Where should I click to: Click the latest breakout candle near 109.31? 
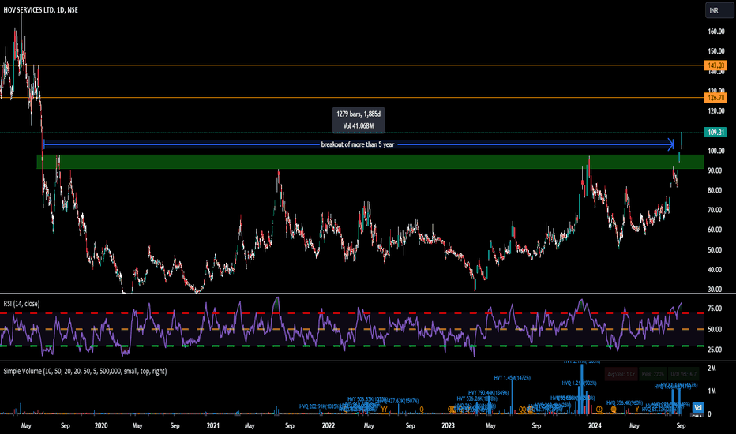(682, 140)
